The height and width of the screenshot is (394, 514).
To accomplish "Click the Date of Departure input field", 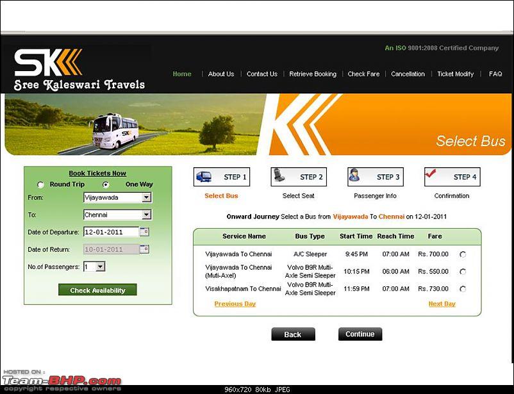I will 112,232.
